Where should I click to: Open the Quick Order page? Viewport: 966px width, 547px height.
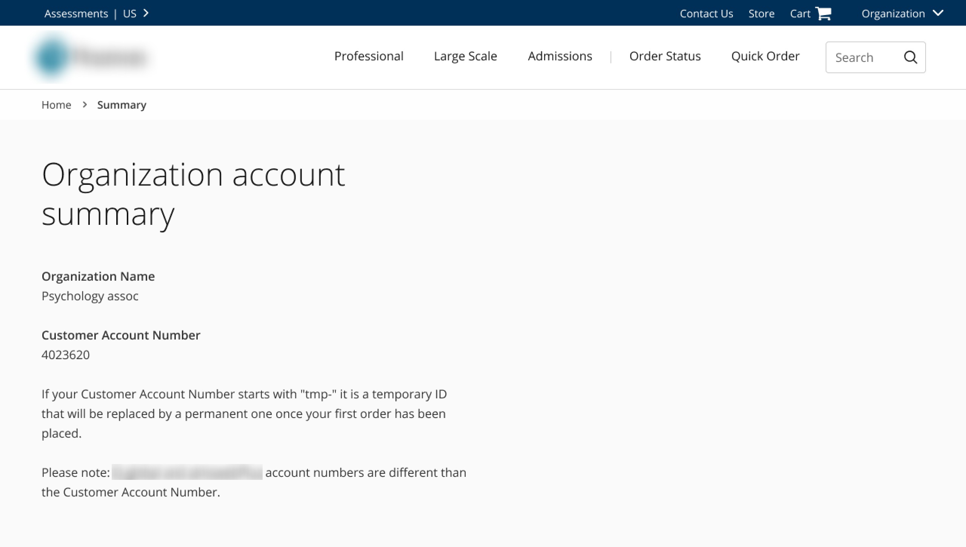(x=765, y=56)
